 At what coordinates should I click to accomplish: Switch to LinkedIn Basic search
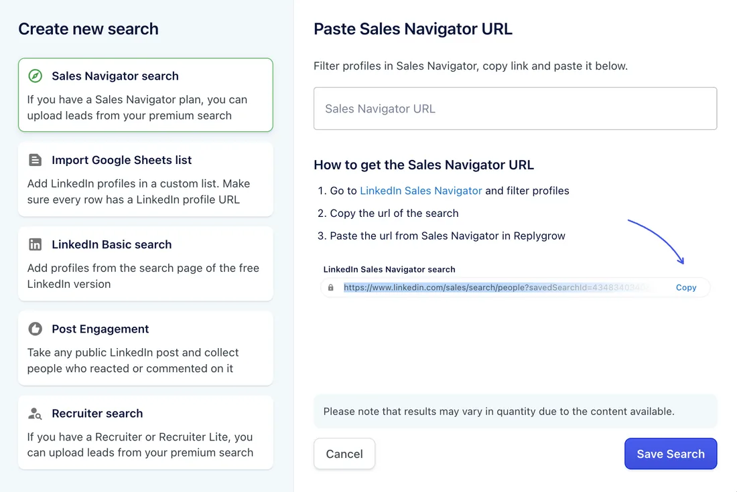[145, 264]
